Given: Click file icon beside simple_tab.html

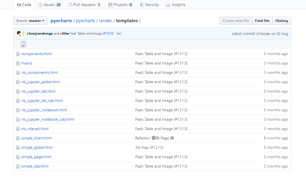Looking at the screenshot, I should tap(18, 166).
